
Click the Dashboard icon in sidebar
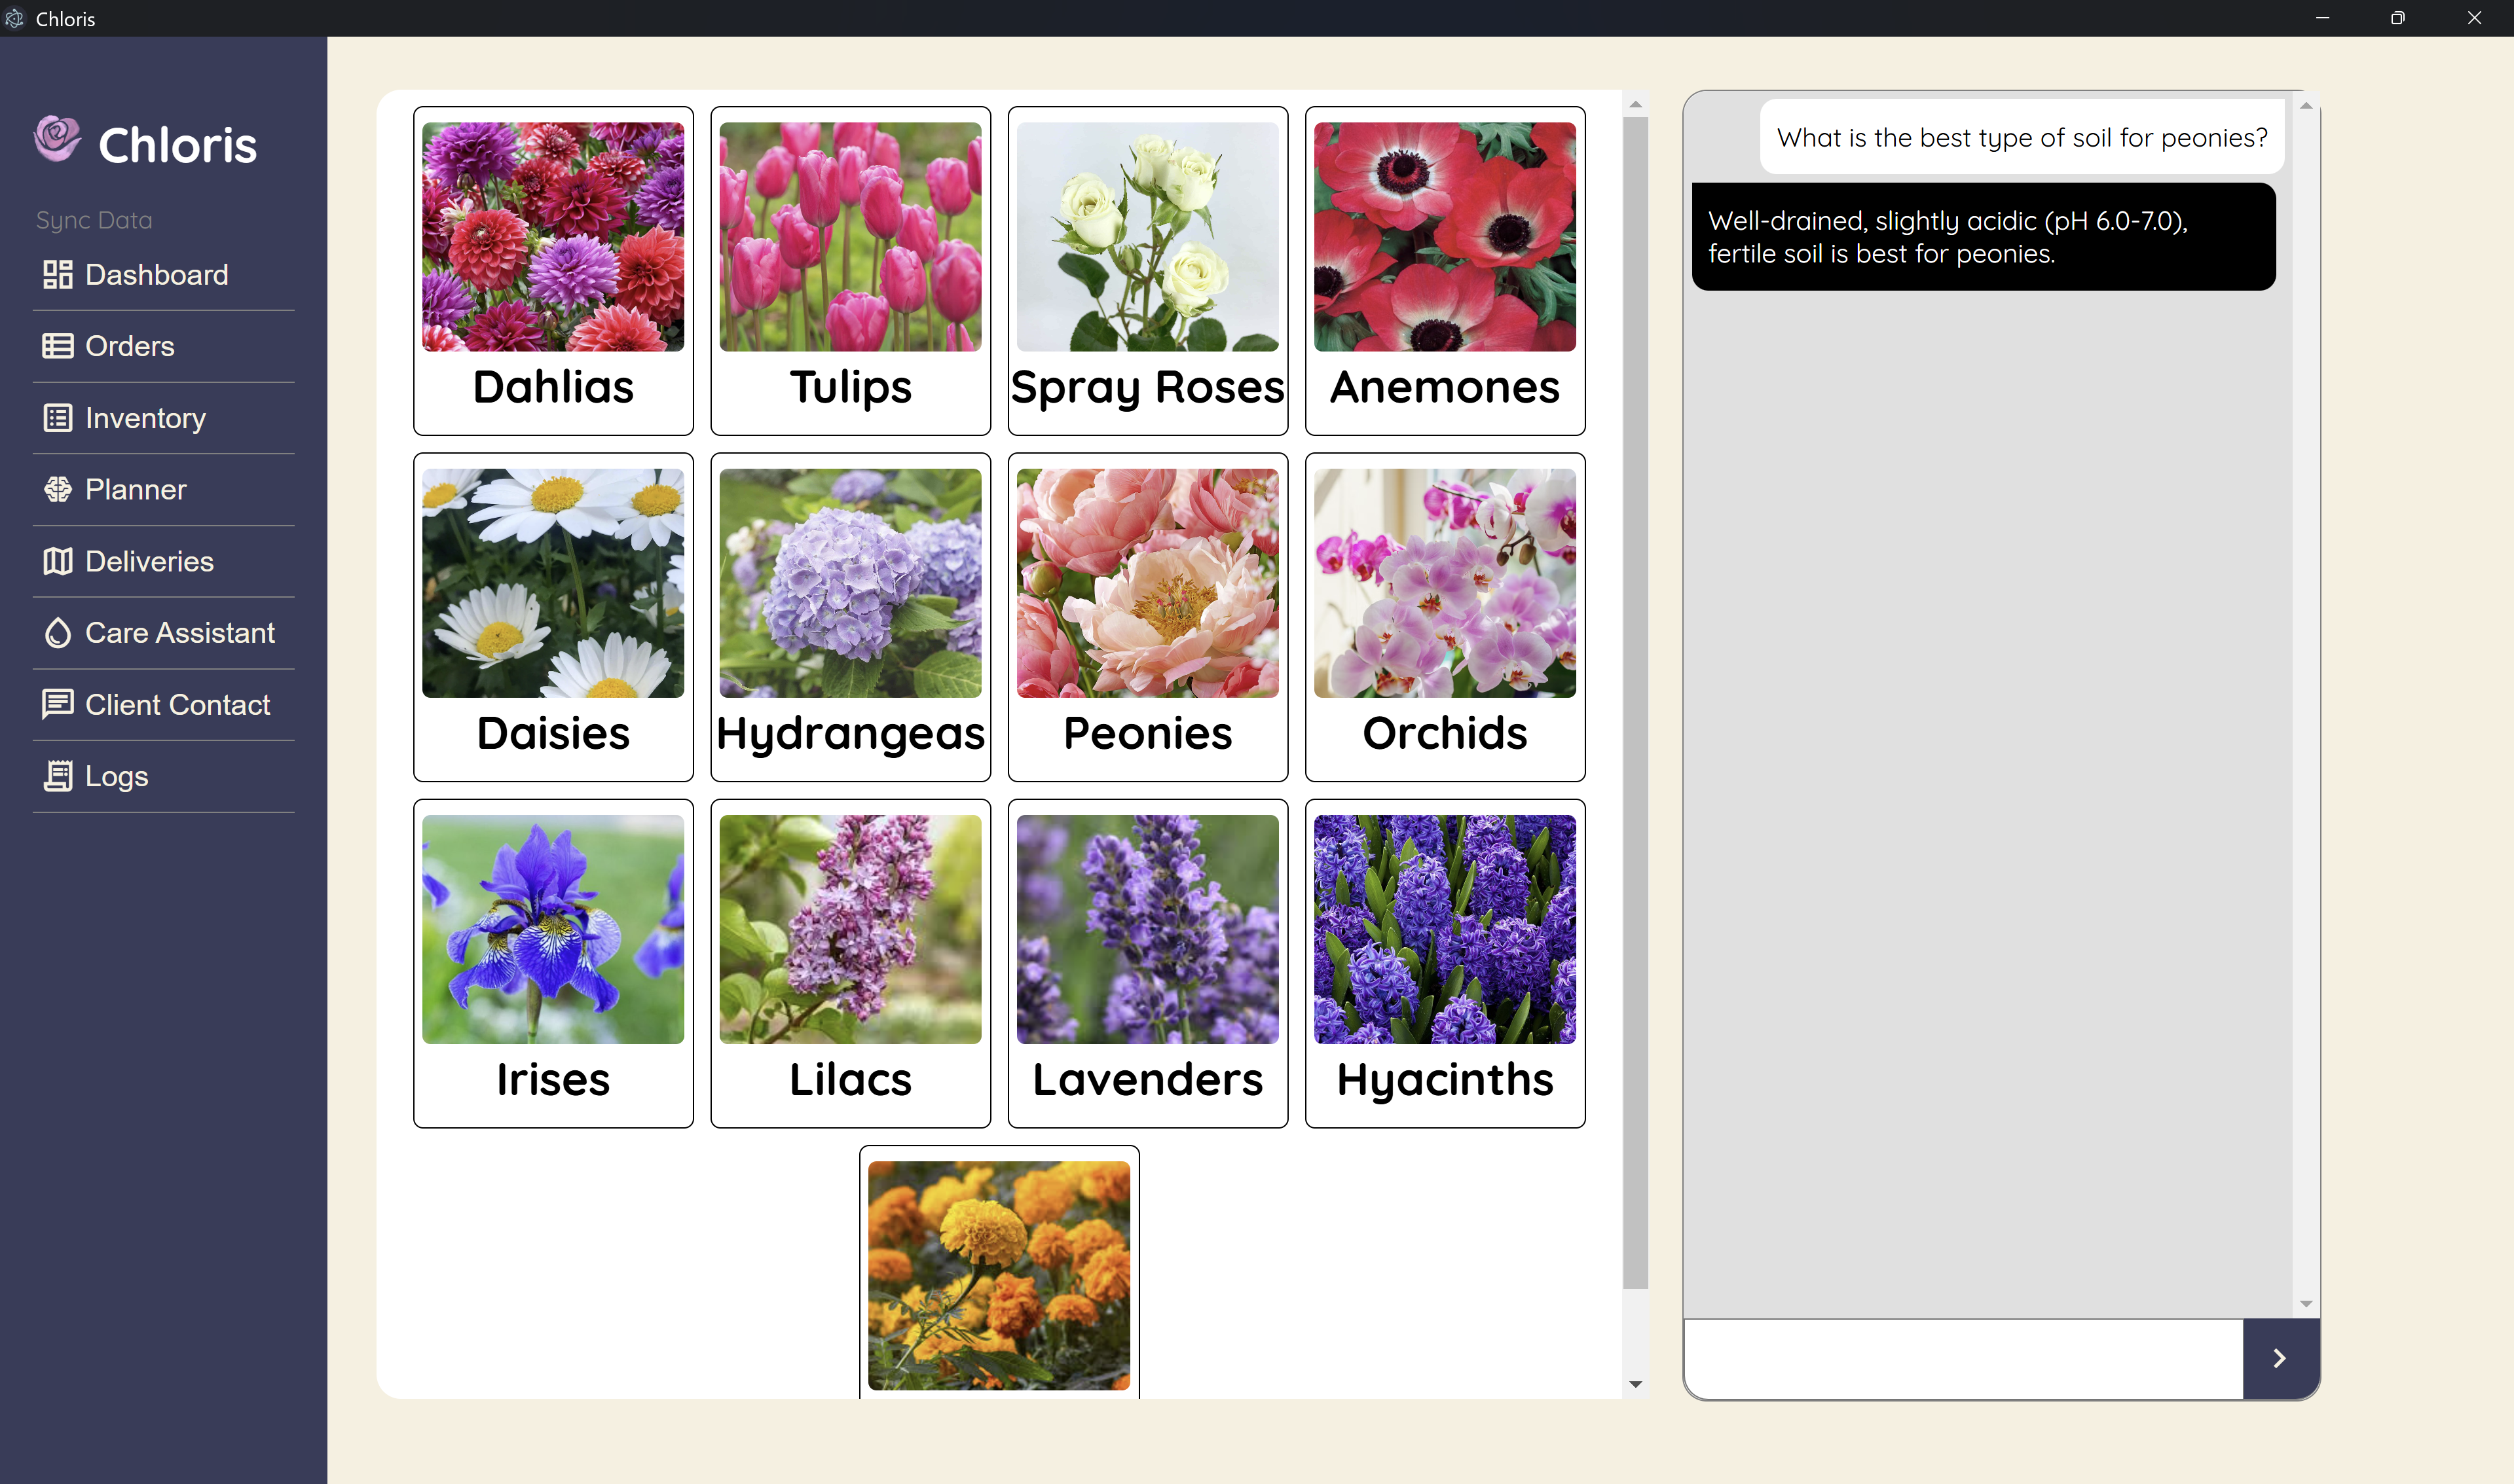pos(57,274)
